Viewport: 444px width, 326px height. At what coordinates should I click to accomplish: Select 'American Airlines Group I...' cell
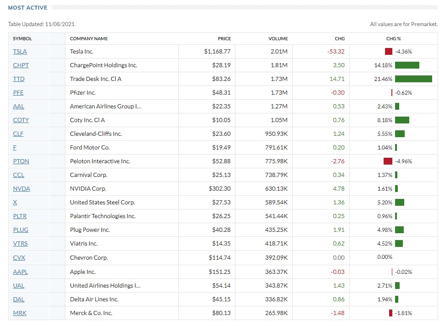point(106,107)
